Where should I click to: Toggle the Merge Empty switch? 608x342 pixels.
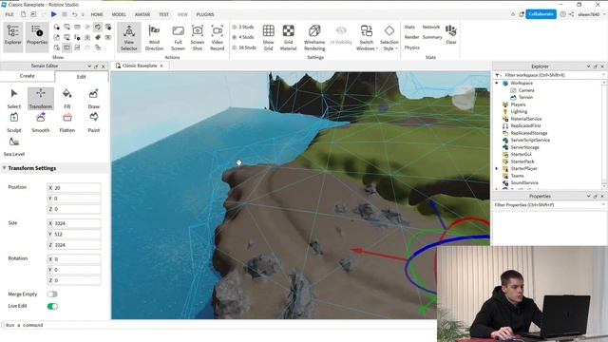[x=52, y=294]
